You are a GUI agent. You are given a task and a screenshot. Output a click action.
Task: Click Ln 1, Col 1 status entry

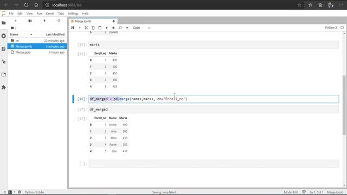[x=316, y=192]
